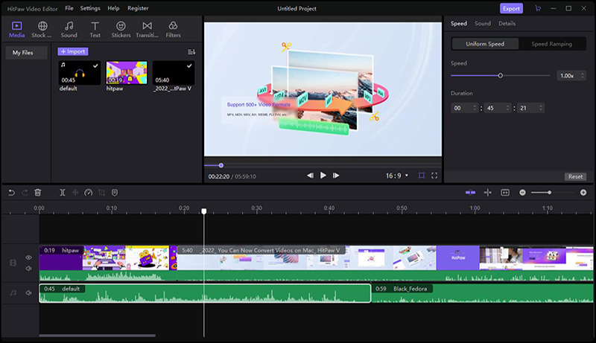Image resolution: width=596 pixels, height=343 pixels.
Task: Select Speed Ramping mode
Action: point(551,44)
